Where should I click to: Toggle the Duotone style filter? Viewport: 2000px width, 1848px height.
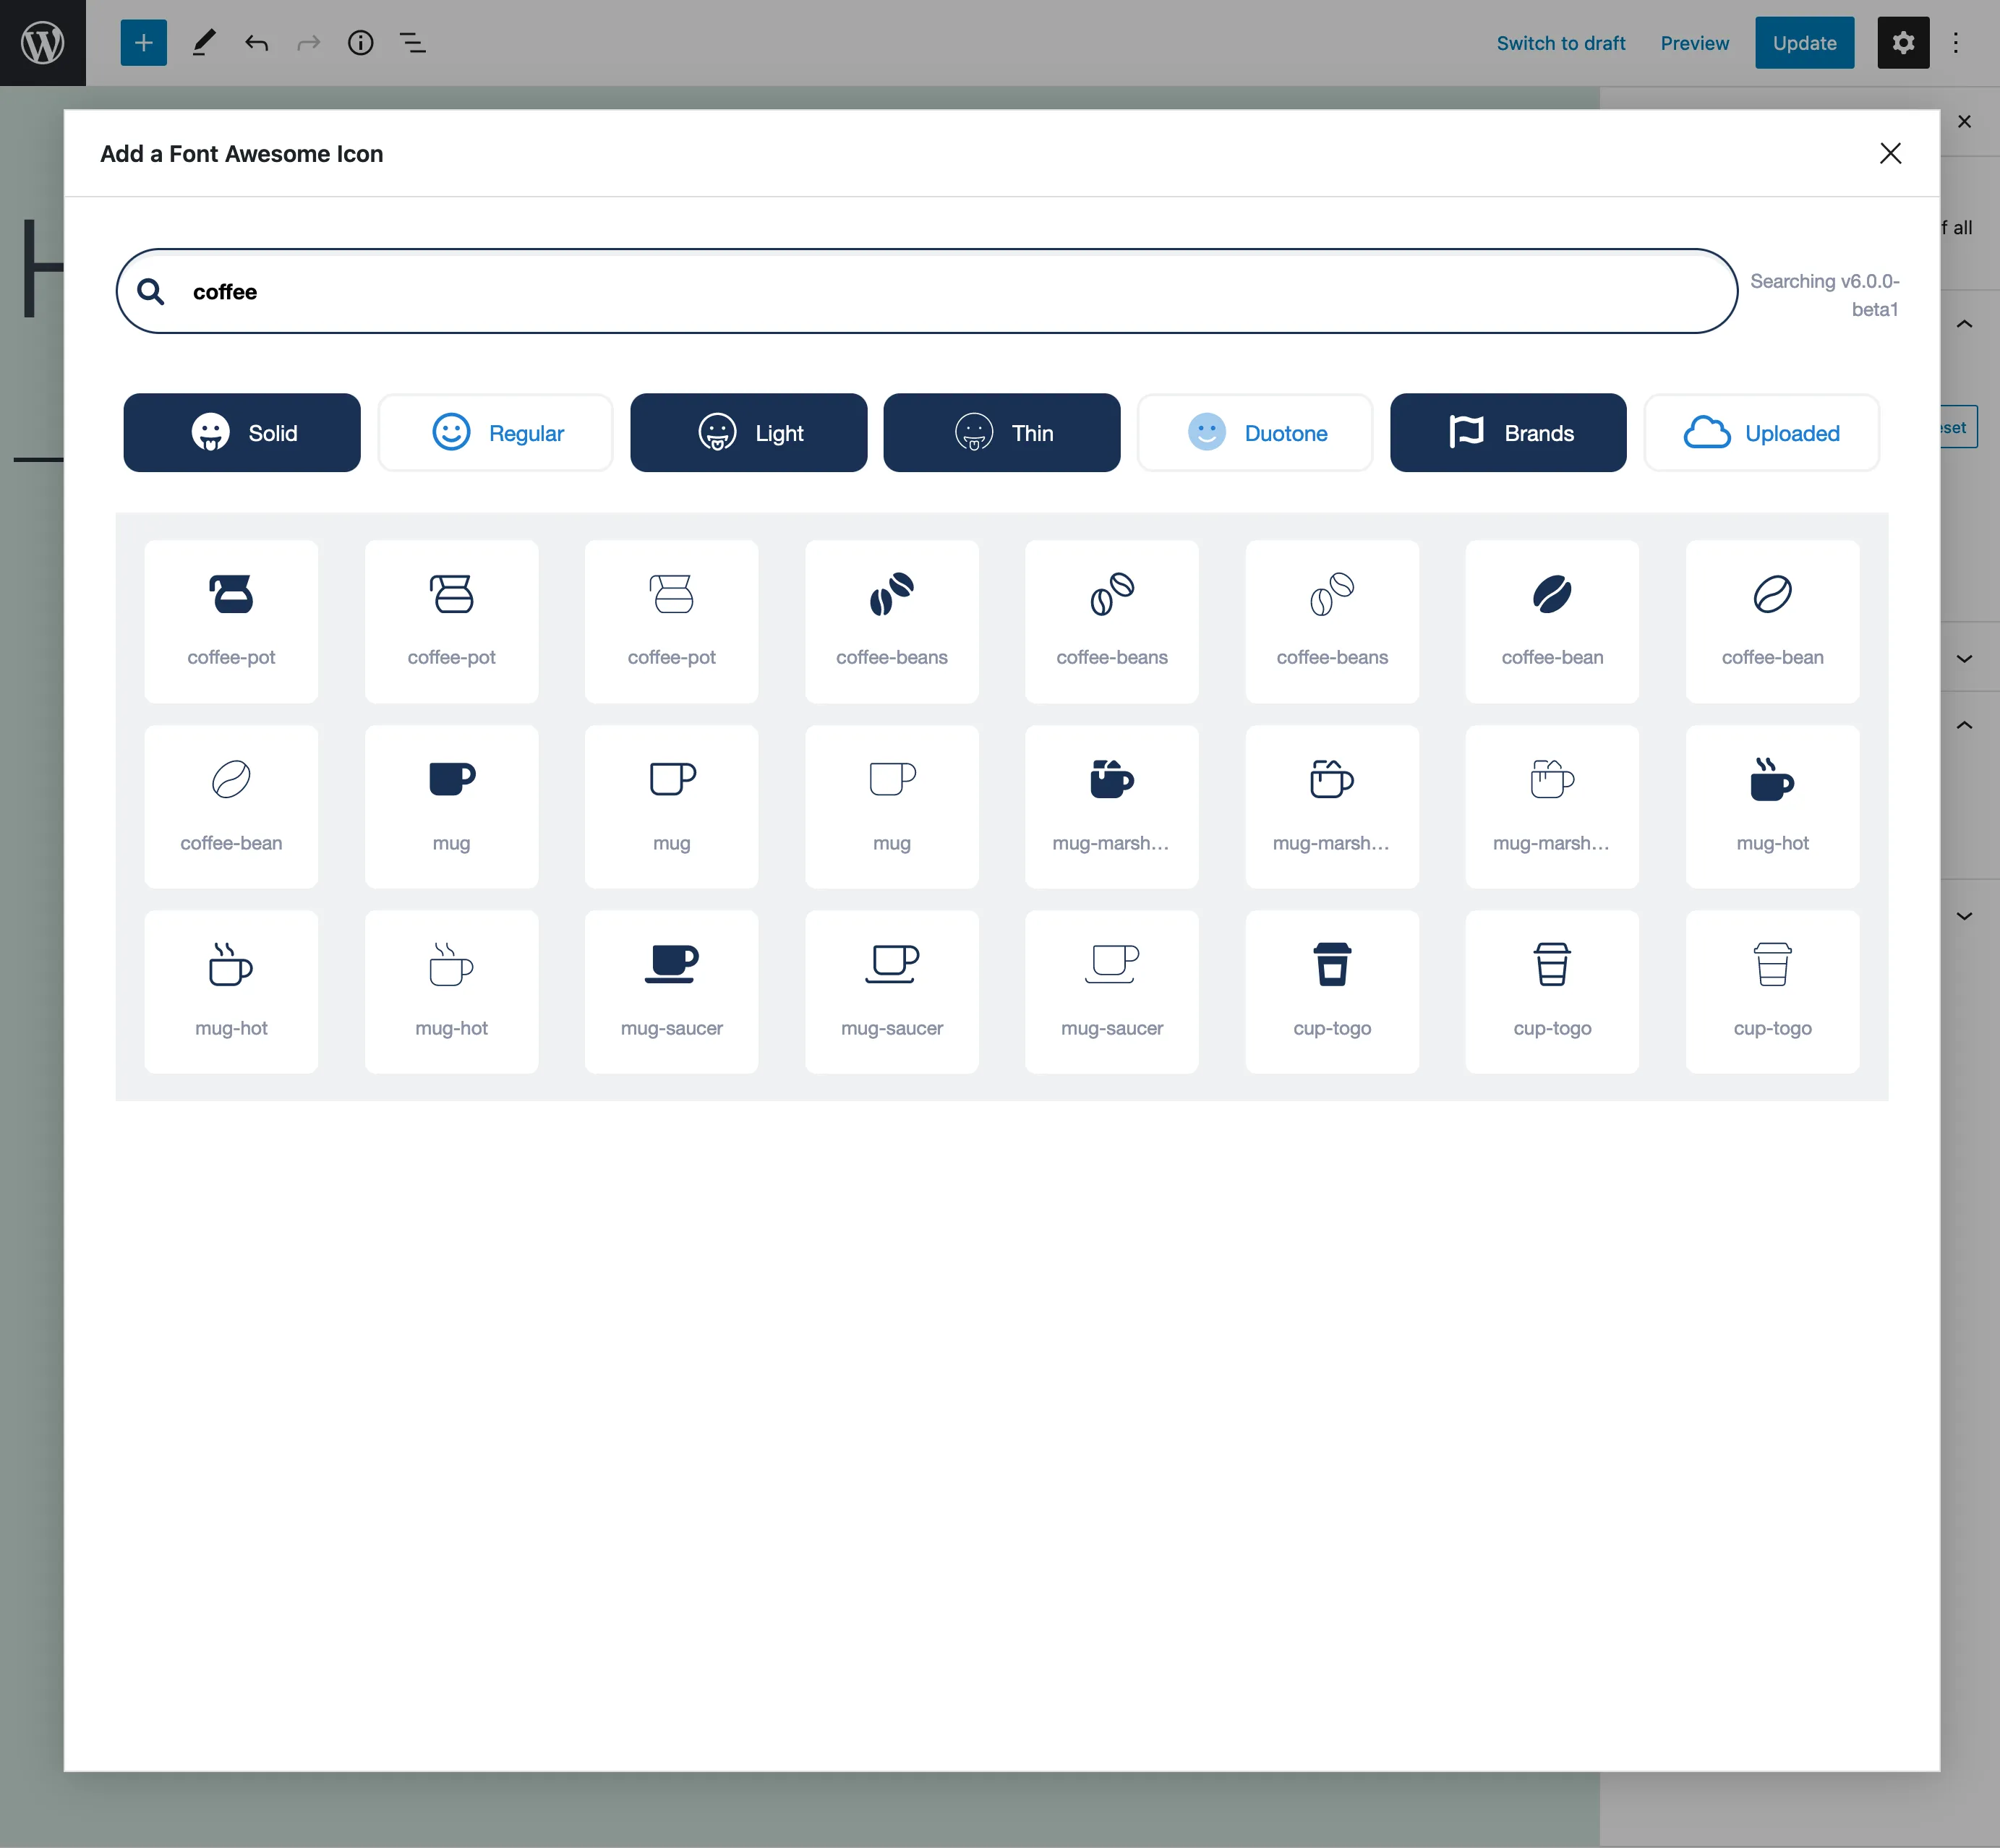point(1255,432)
